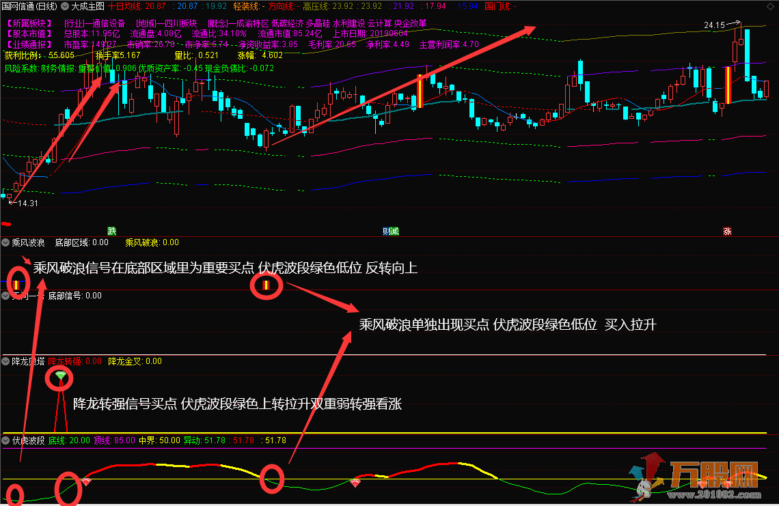Click the 涨幅 4.602 value
Viewport: 779px width, 506px height.
coord(260,55)
